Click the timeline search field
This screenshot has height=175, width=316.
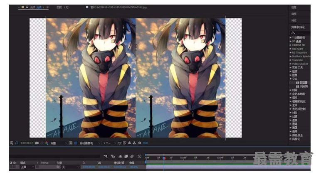tap(54, 156)
